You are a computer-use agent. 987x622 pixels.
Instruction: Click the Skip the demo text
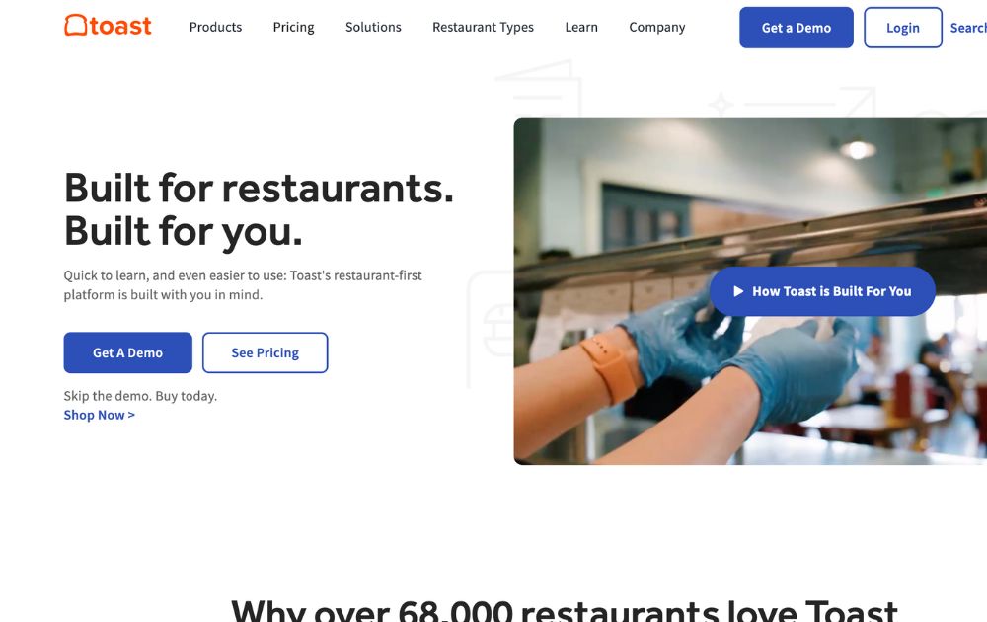click(x=140, y=396)
